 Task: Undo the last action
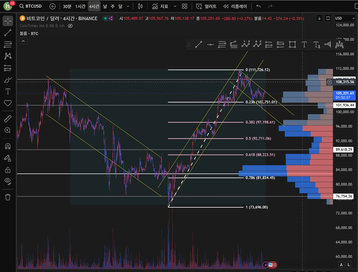(x=259, y=6)
